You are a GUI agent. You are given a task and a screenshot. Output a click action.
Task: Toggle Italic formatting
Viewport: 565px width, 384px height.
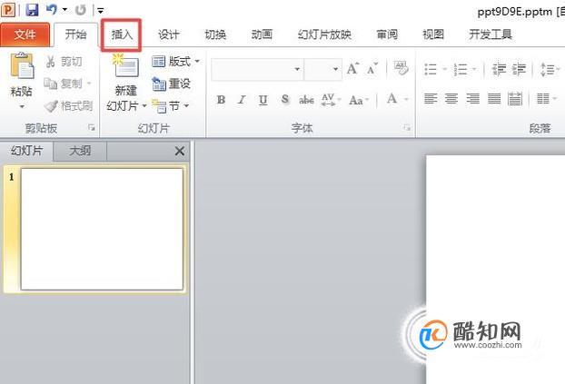[x=242, y=100]
